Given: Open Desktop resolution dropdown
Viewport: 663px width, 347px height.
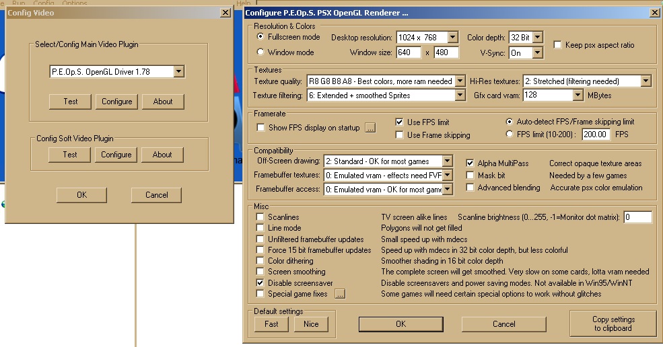Looking at the screenshot, I should [452, 37].
